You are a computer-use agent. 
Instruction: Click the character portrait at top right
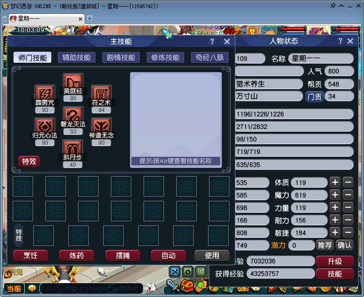pos(318,30)
